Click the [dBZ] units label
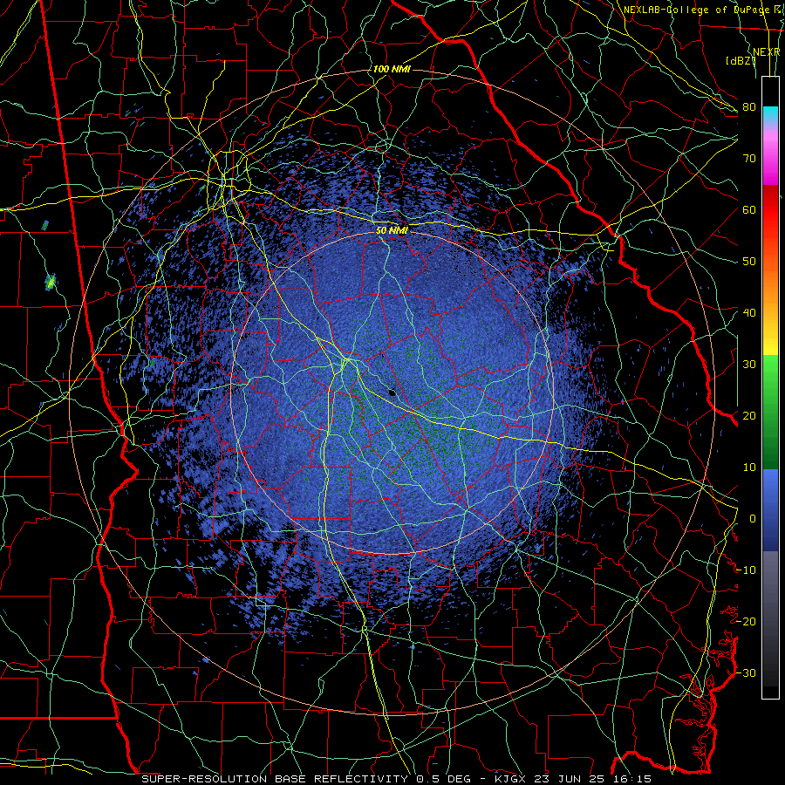Viewport: 785px width, 785px height. click(741, 61)
